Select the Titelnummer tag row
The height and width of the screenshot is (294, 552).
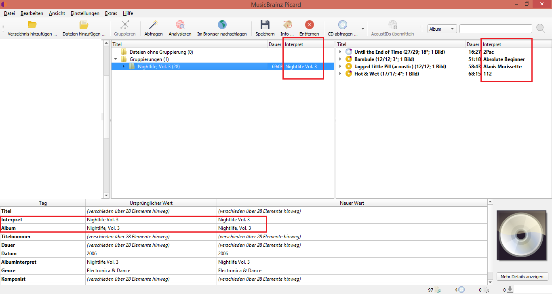pyautogui.click(x=244, y=237)
